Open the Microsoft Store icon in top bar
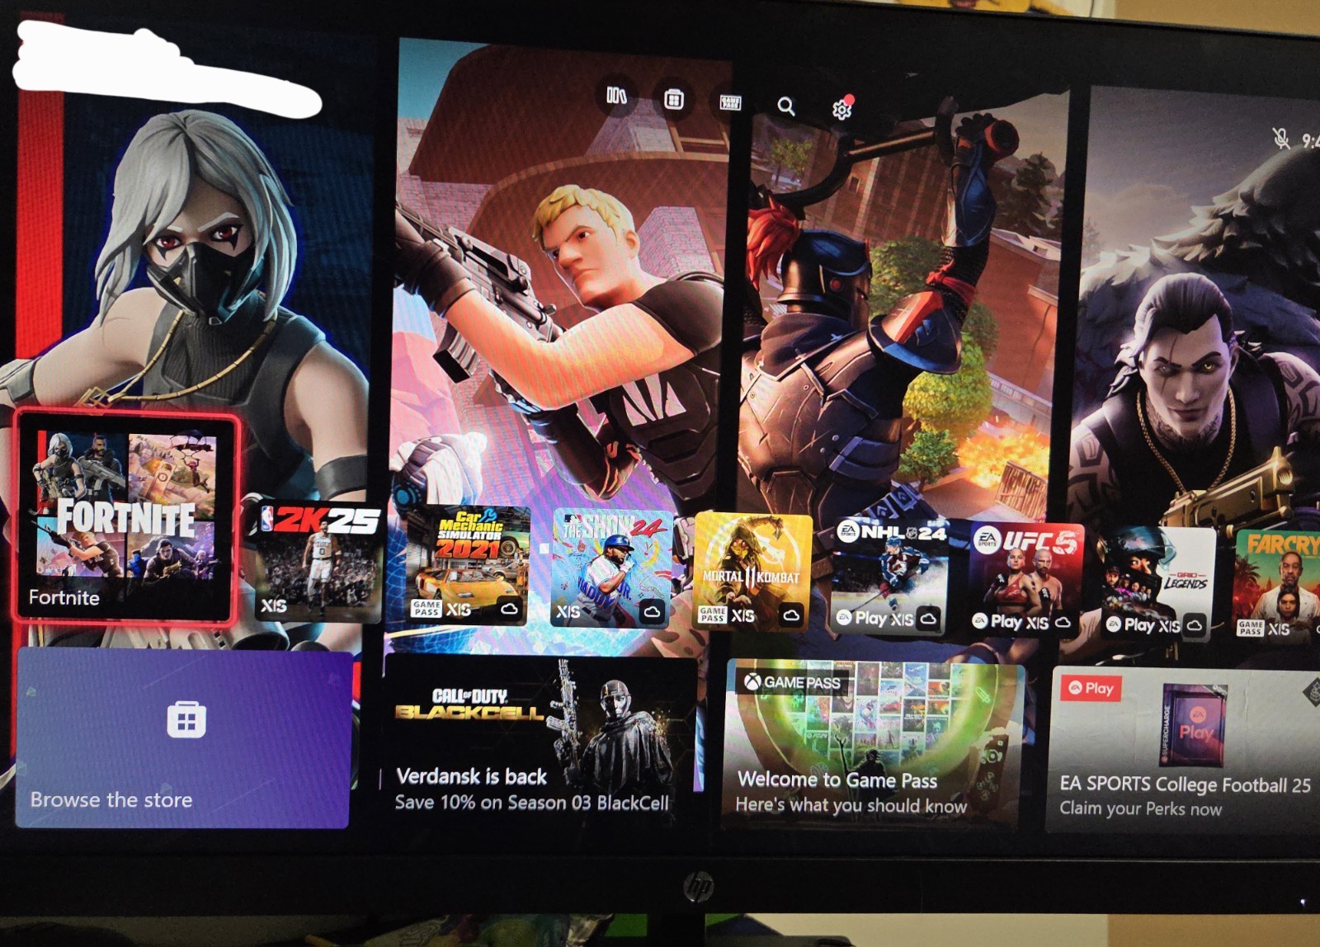Viewport: 1320px width, 947px height. point(673,101)
